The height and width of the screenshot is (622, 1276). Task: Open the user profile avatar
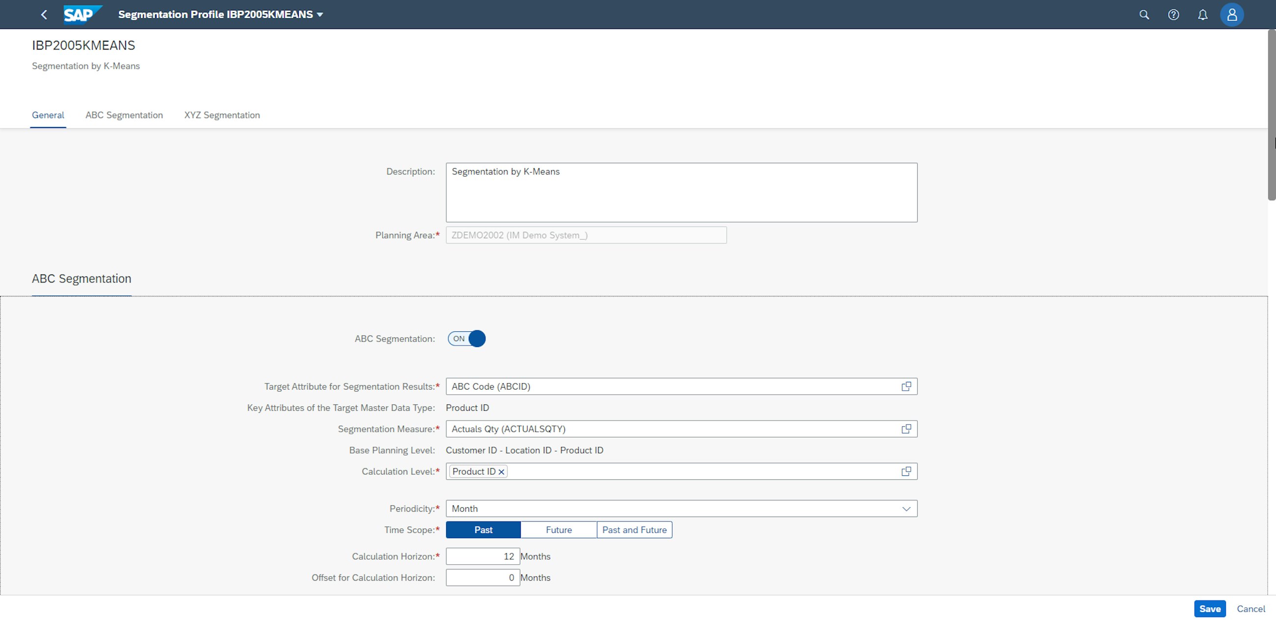1231,15
